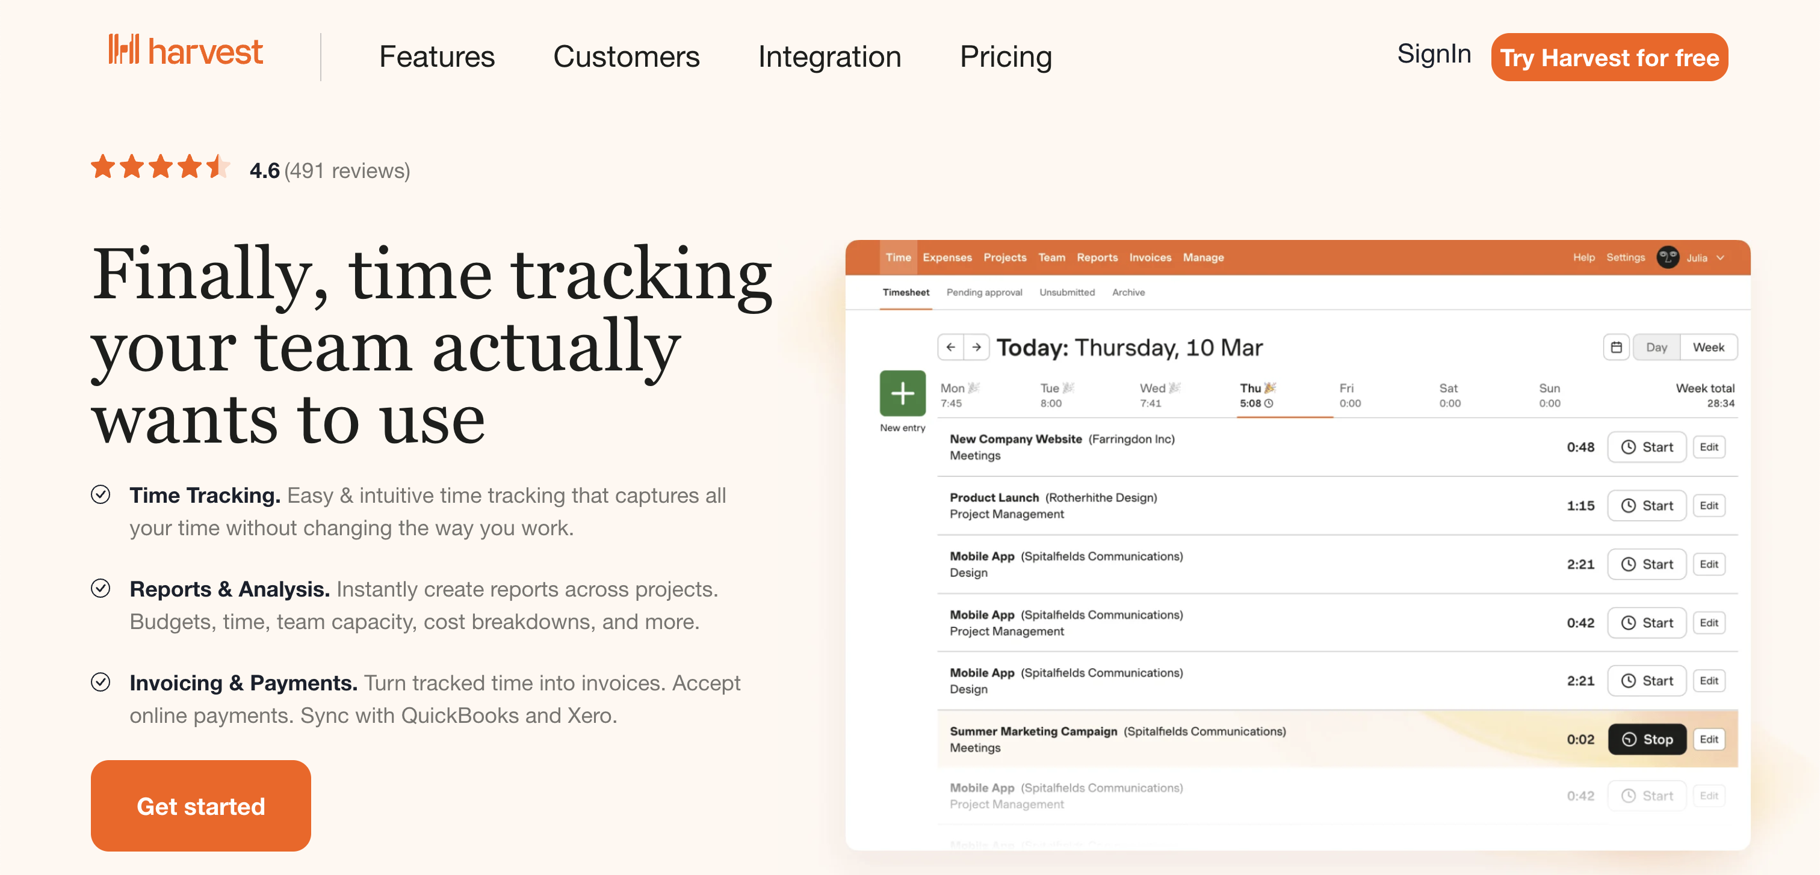Click checkmark icon beside Time Tracking
The height and width of the screenshot is (875, 1820).
tap(101, 494)
